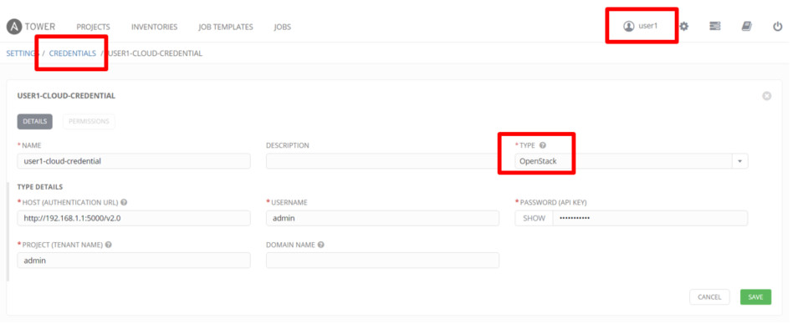Click the Ansible Tower logo
Viewport: 803px width, 334px height.
[x=31, y=27]
